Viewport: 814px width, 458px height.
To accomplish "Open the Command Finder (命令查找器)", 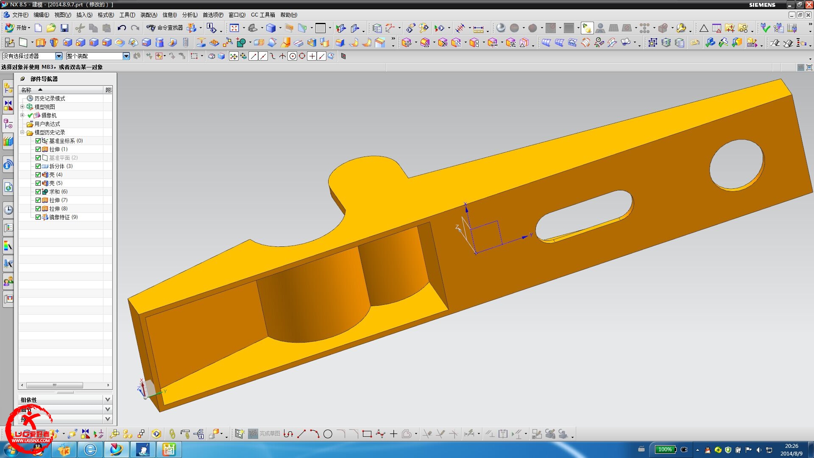I will click(x=165, y=28).
